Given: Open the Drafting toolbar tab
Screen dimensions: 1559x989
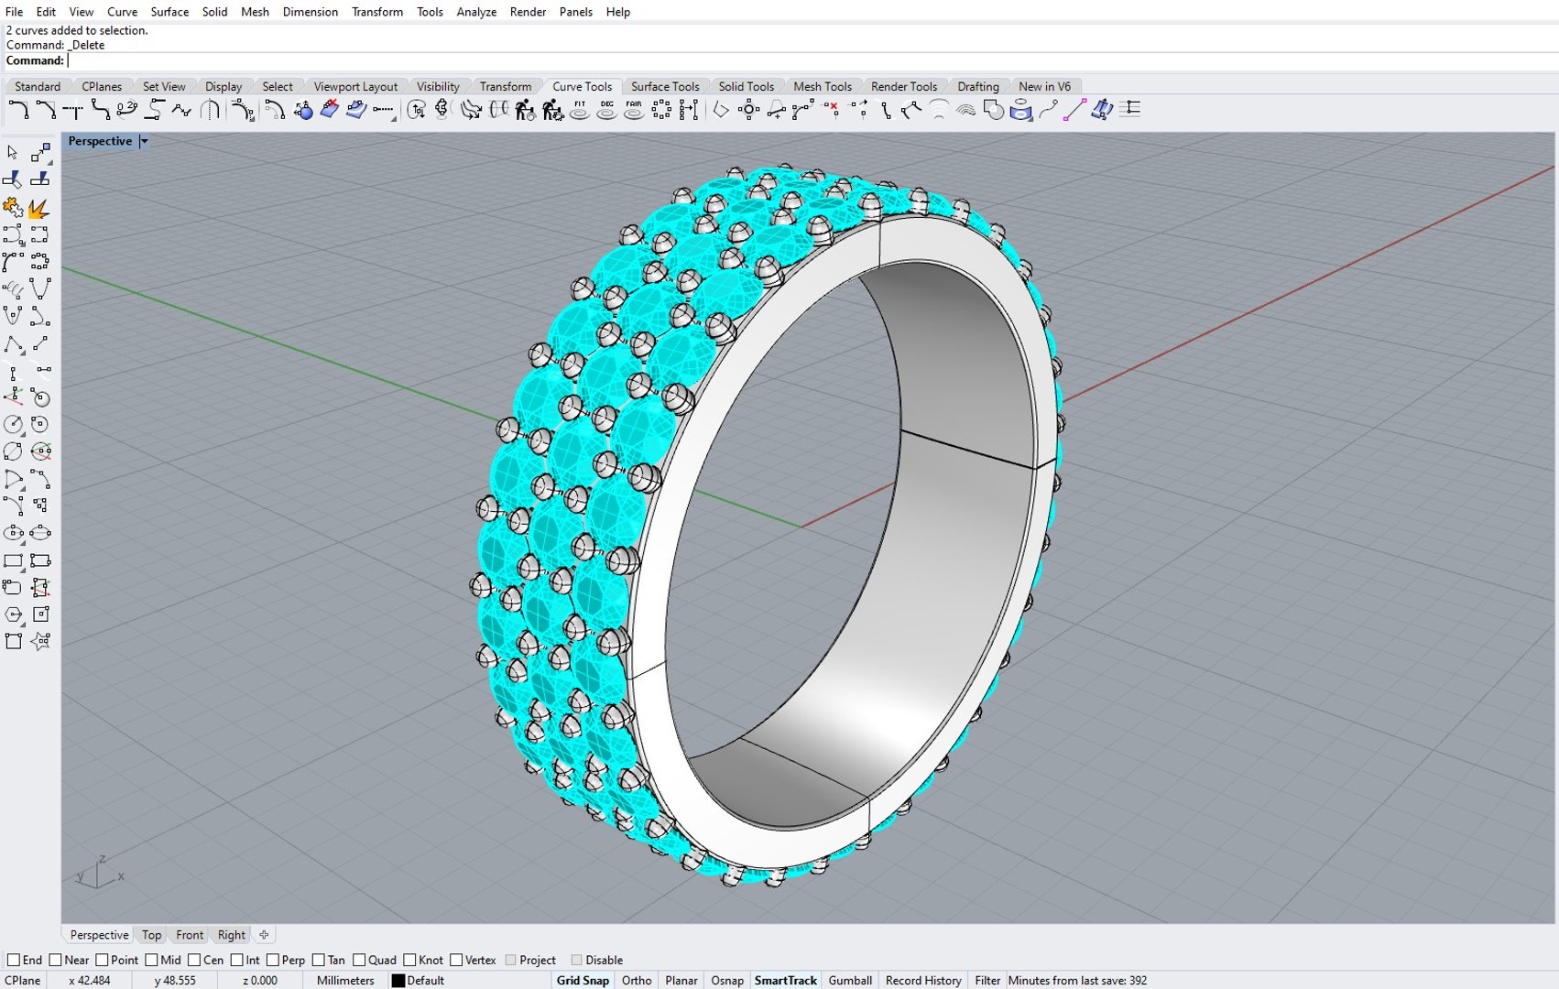Looking at the screenshot, I should coord(977,86).
